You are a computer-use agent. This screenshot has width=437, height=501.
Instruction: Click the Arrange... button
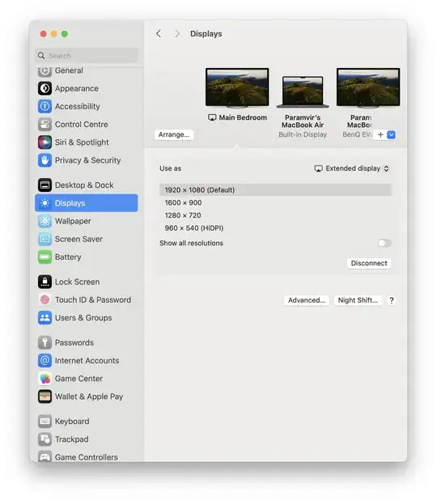pyautogui.click(x=174, y=134)
